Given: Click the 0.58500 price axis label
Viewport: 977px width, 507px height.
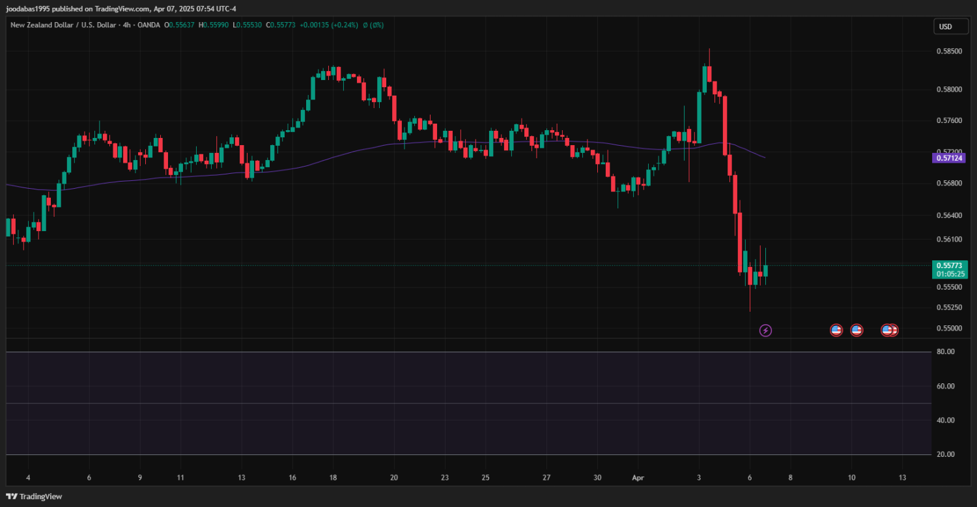Looking at the screenshot, I should point(948,51).
